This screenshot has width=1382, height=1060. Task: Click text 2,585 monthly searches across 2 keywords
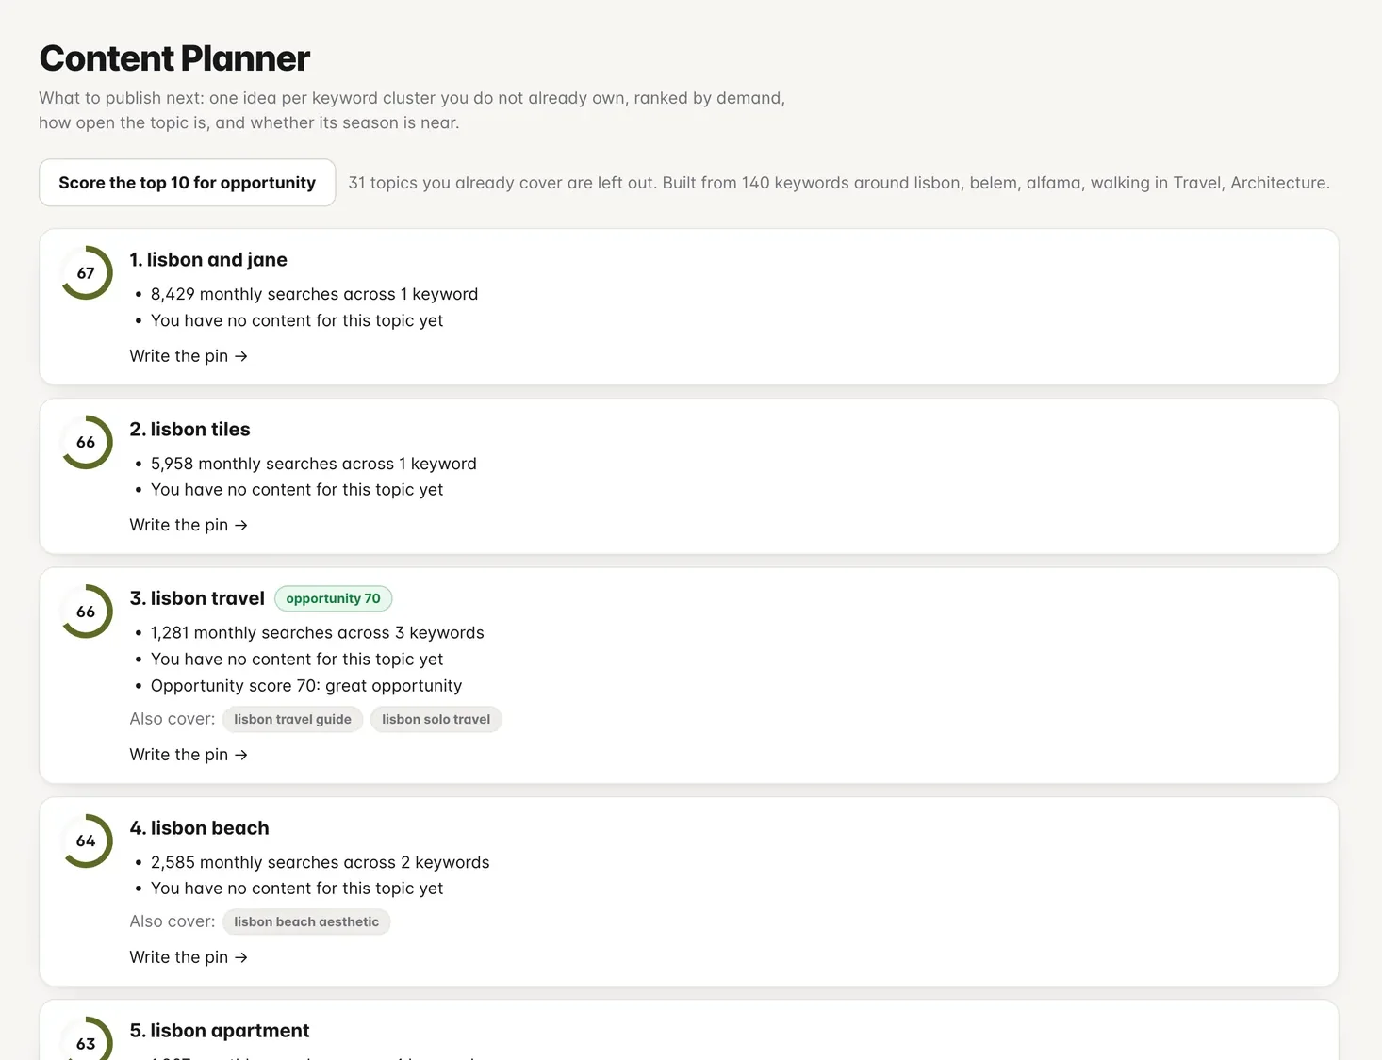pyautogui.click(x=321, y=862)
